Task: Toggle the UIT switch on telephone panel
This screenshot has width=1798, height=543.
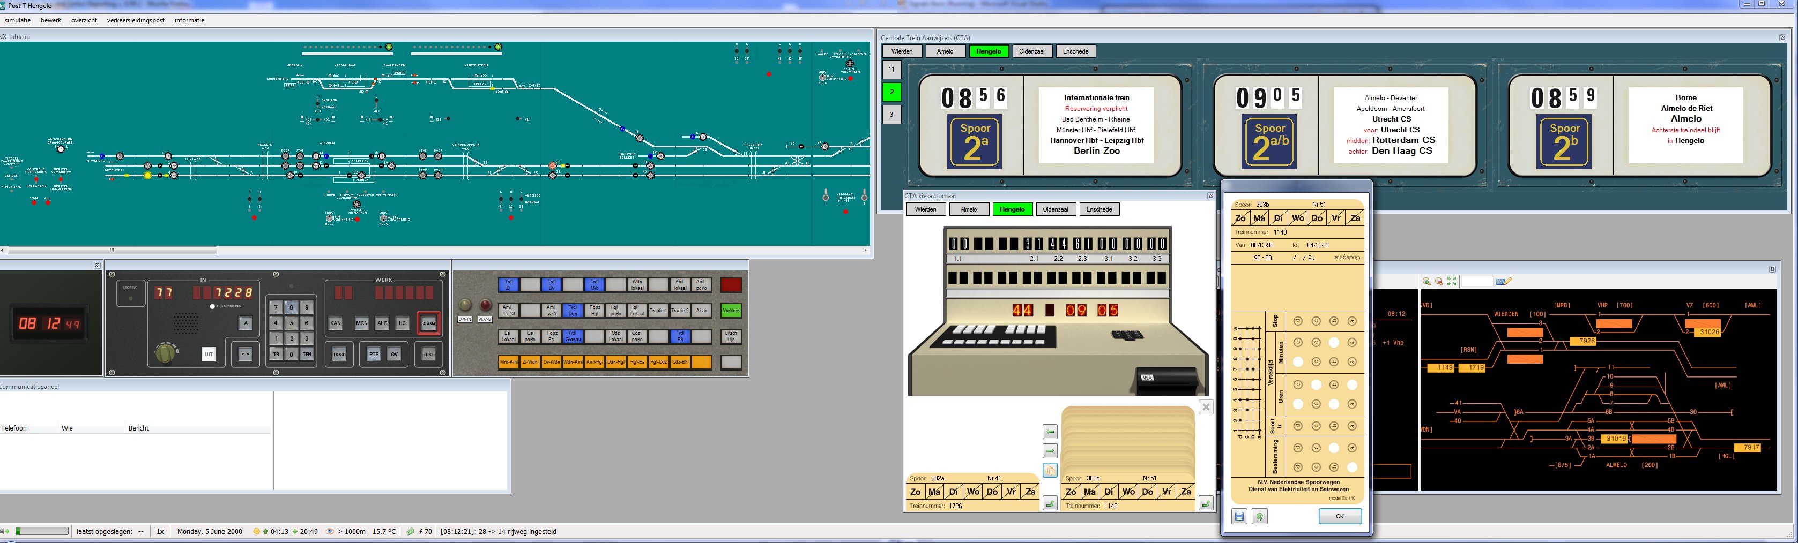Action: tap(208, 354)
